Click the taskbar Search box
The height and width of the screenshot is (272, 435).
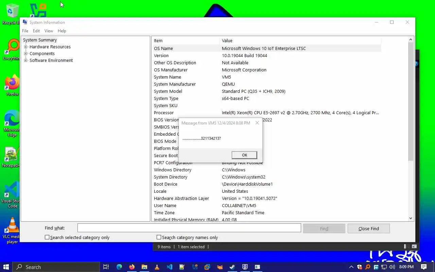click(x=56, y=267)
